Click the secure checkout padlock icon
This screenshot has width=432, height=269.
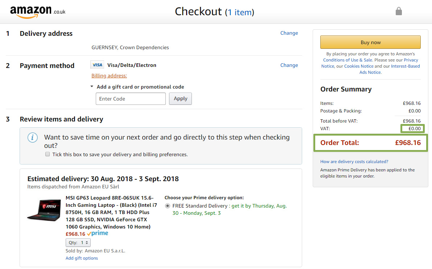pos(399,11)
